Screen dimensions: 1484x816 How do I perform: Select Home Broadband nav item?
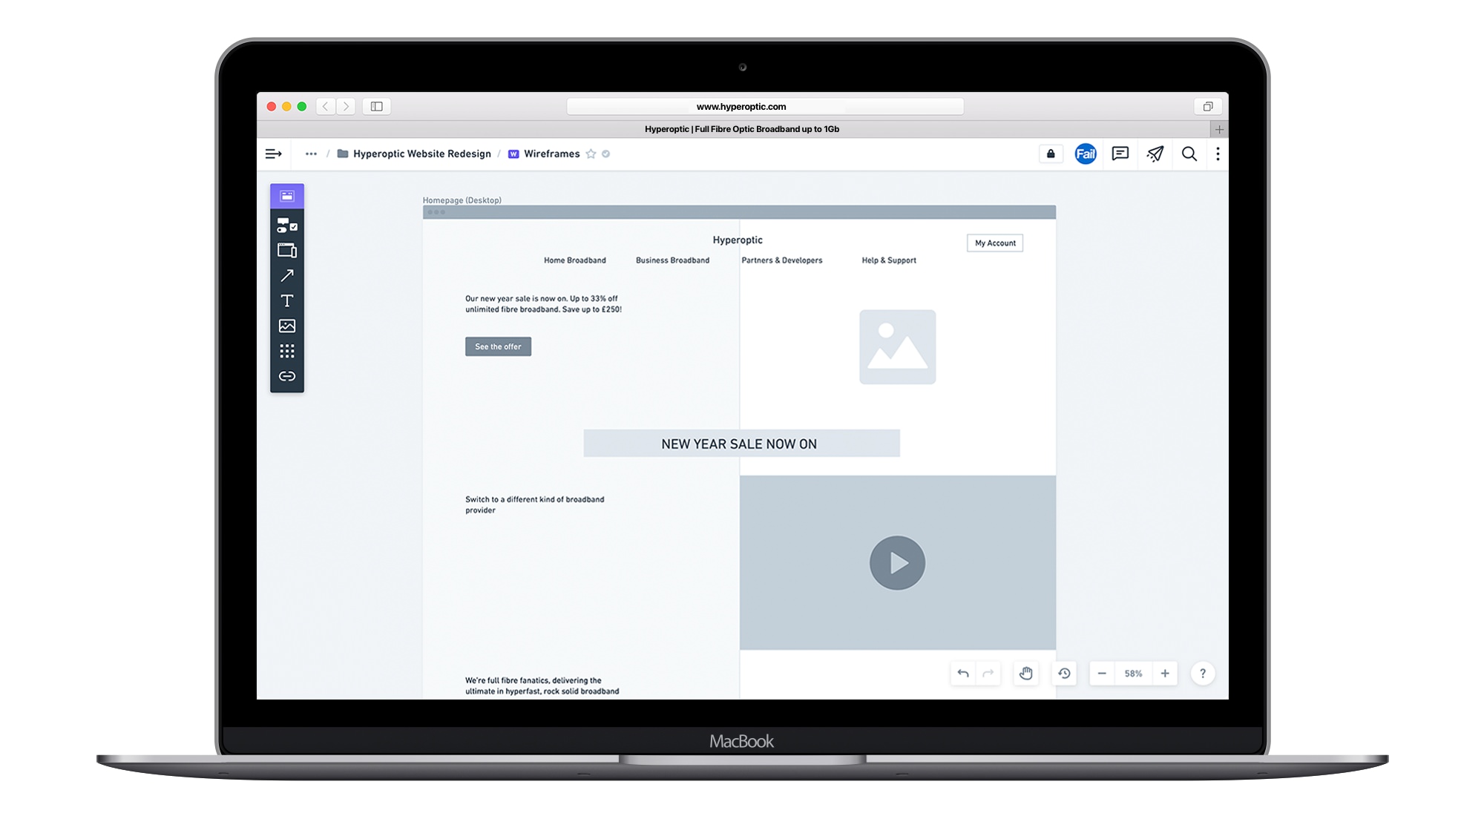click(575, 260)
